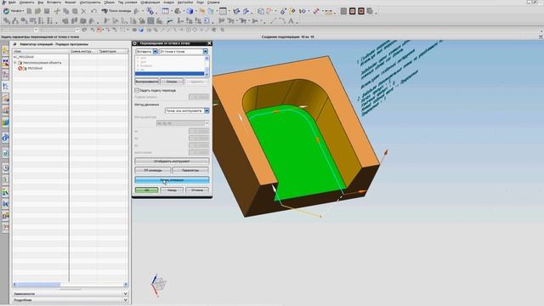
Task: Click the Delete X toolbar icon
Action: click(83, 11)
